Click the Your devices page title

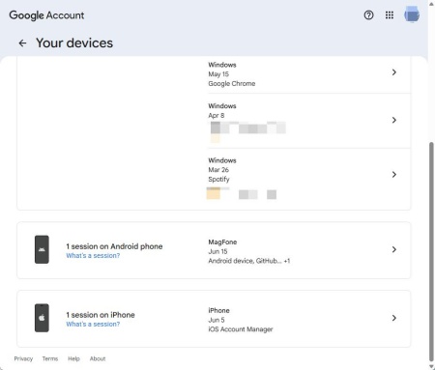pos(74,43)
